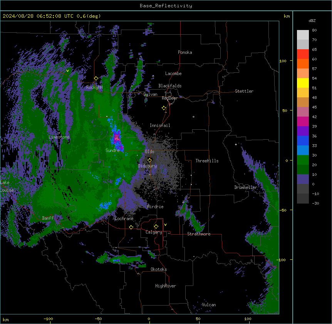The image size is (332, 324).
Task: Click the HighRiver label
Action: (166, 286)
